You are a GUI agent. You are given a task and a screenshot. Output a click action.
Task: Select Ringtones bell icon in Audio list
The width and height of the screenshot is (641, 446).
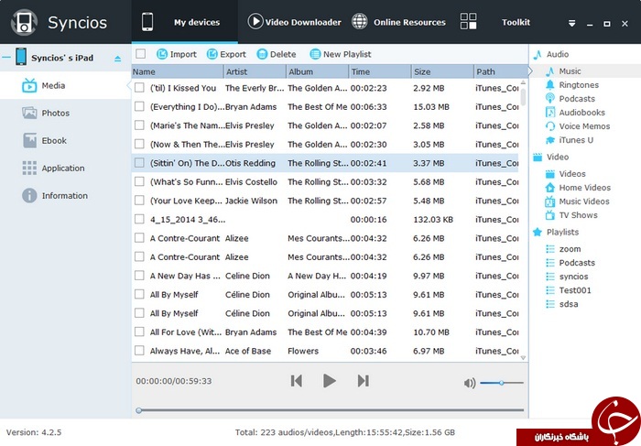click(x=550, y=84)
